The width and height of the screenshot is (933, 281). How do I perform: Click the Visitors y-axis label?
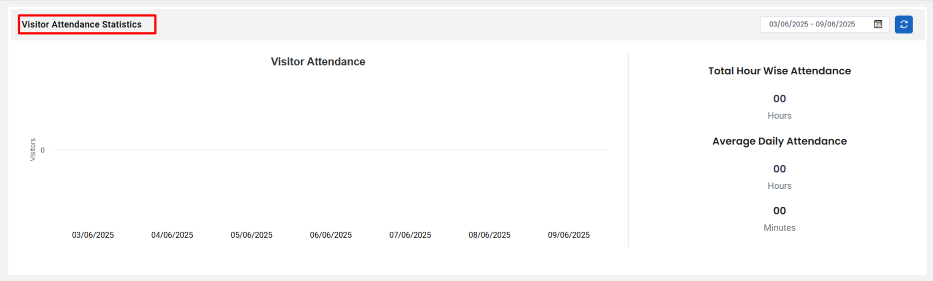[x=33, y=149]
